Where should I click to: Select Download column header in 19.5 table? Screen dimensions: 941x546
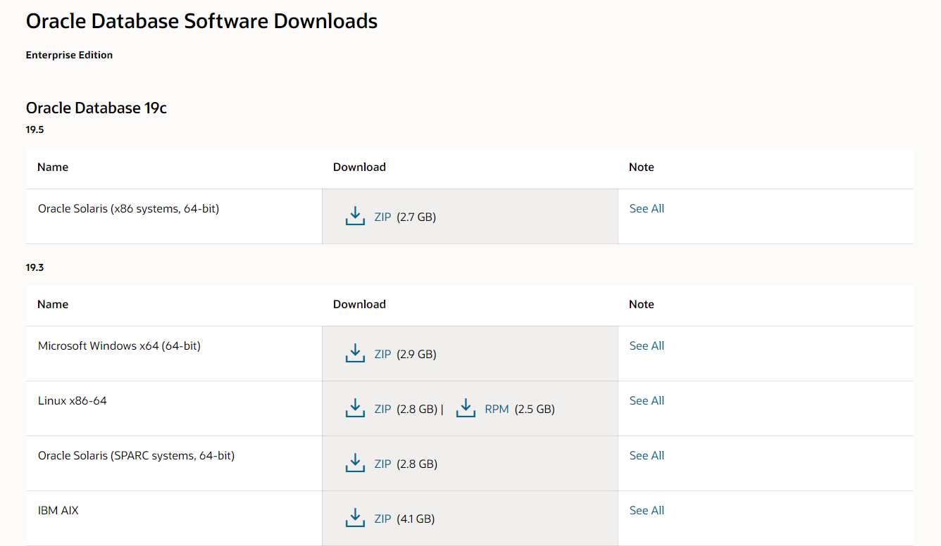(x=359, y=167)
